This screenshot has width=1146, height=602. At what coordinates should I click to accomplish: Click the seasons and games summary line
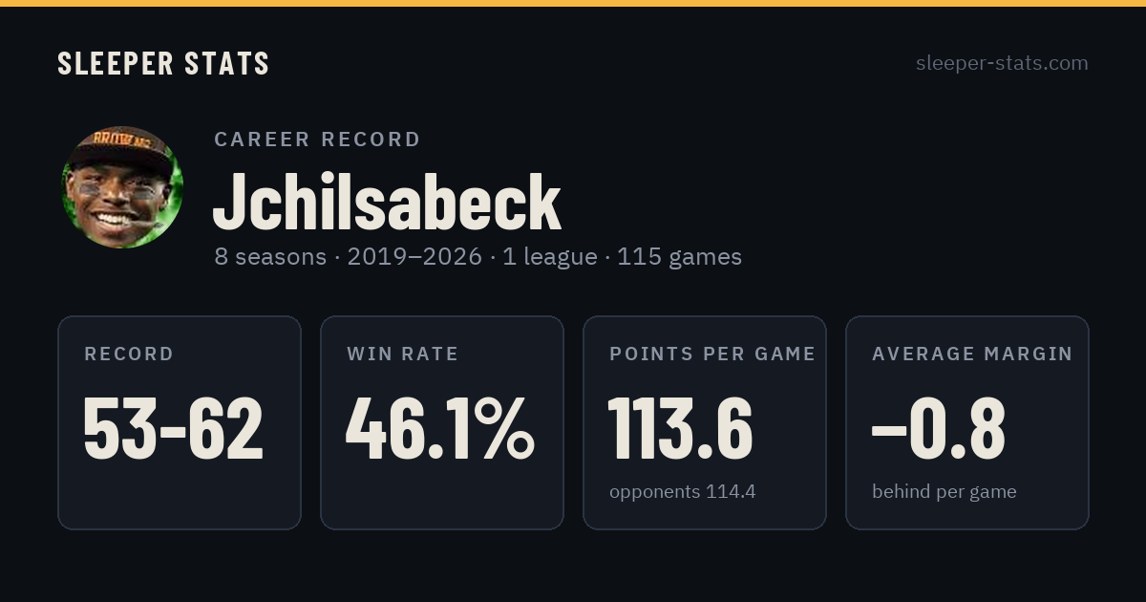477,257
